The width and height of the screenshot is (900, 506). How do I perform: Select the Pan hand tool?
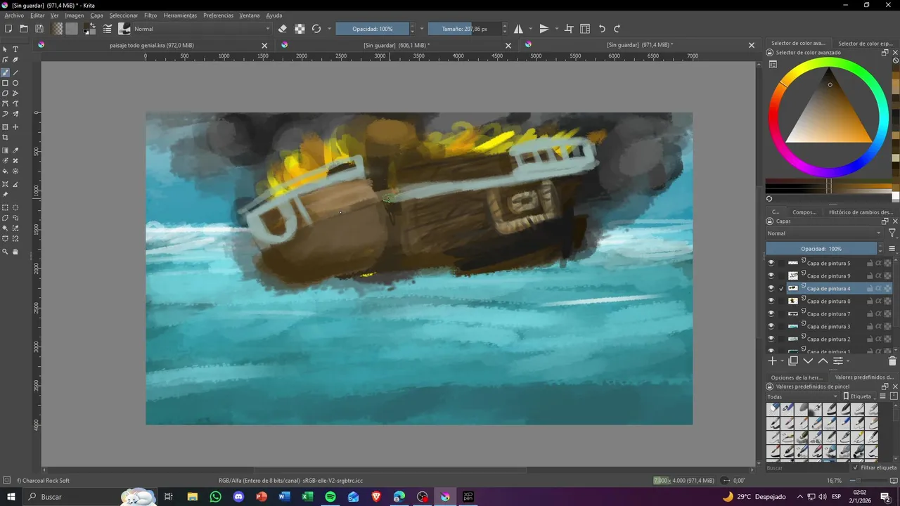tap(15, 252)
